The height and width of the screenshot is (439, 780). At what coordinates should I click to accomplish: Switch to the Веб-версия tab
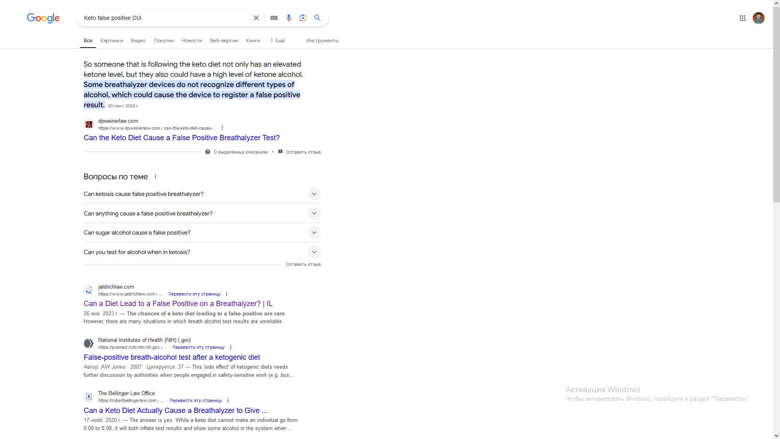224,41
